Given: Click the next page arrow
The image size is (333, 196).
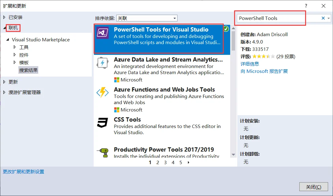Looking at the screenshot, I should click(188, 163).
